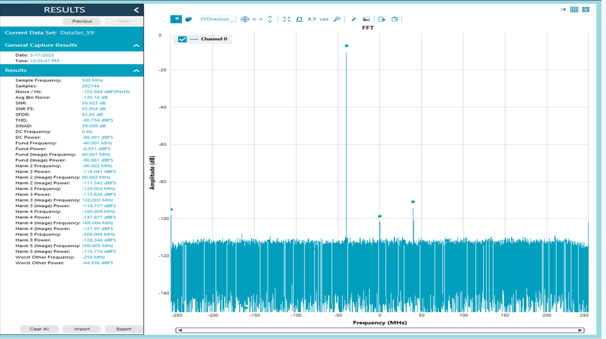Click the Clear All button
606x339 pixels.
coord(39,329)
